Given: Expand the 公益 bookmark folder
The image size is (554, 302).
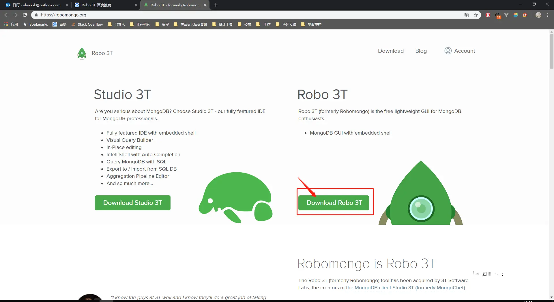Looking at the screenshot, I should coord(244,24).
